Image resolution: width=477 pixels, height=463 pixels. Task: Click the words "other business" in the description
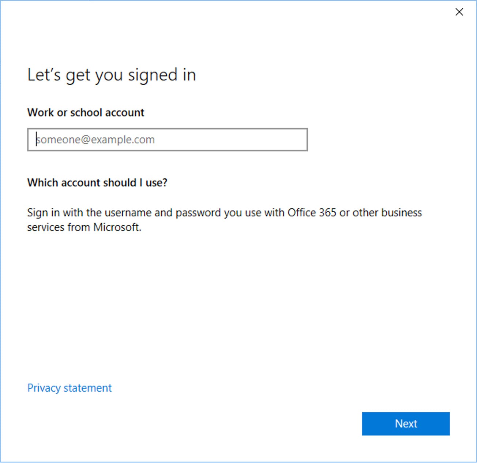387,213
